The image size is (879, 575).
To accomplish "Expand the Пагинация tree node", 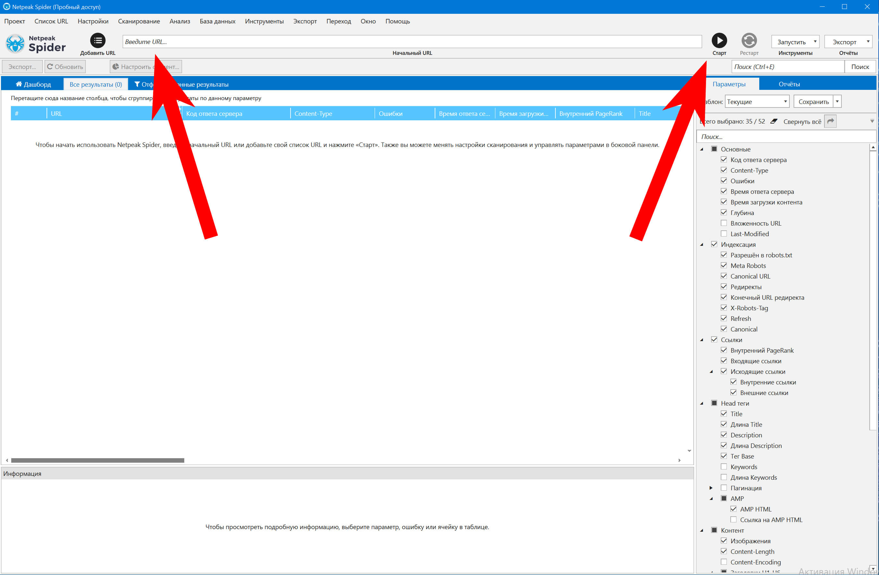I will tap(711, 488).
